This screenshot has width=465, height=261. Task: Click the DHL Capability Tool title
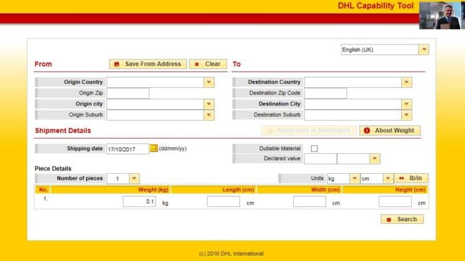pos(376,6)
